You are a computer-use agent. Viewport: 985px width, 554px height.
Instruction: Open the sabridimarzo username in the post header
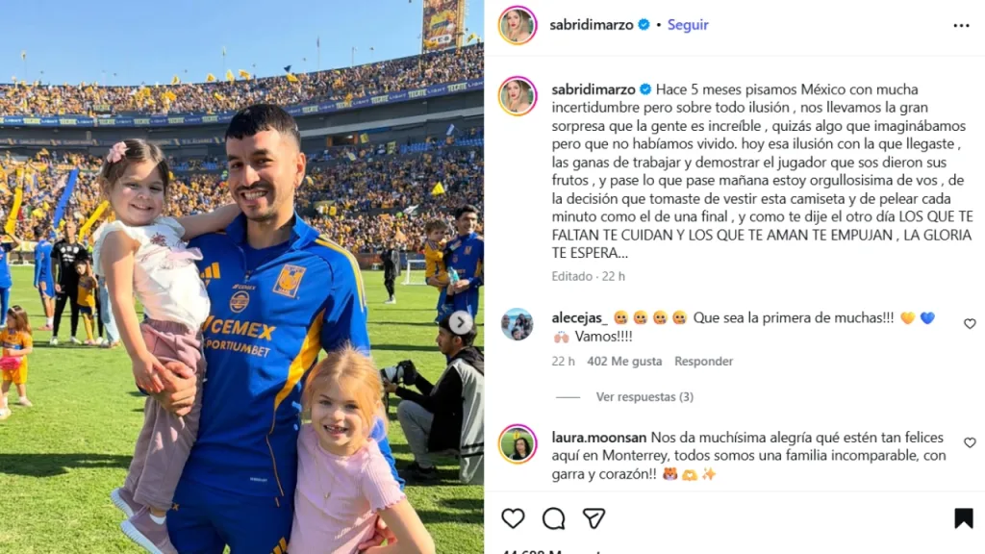click(x=592, y=24)
